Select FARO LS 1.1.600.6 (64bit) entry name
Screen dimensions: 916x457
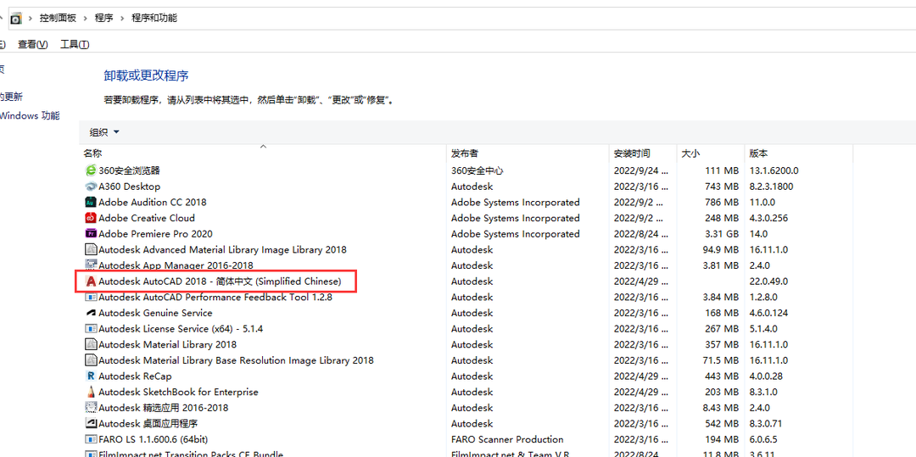click(153, 439)
